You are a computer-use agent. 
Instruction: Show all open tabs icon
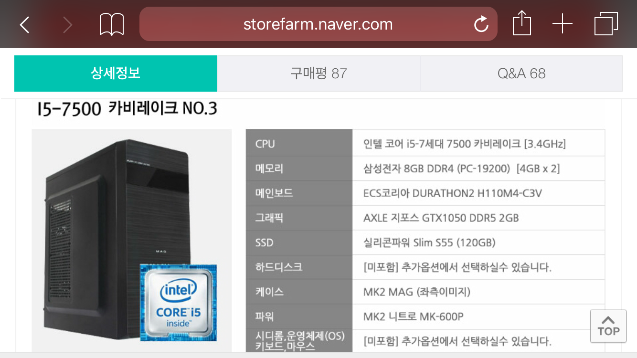click(x=606, y=24)
